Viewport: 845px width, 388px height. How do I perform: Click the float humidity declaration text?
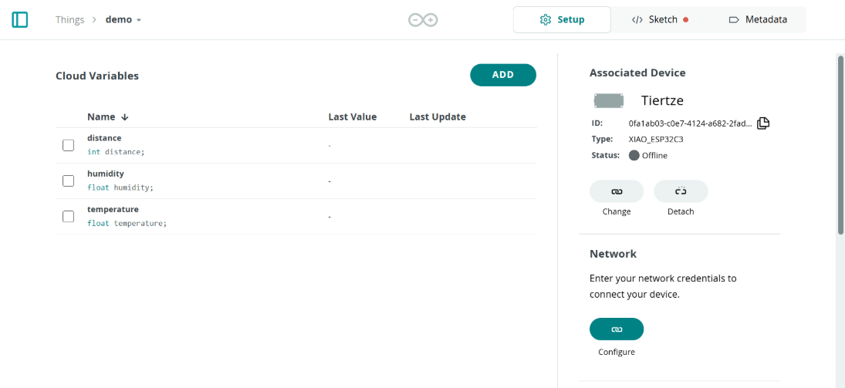120,187
